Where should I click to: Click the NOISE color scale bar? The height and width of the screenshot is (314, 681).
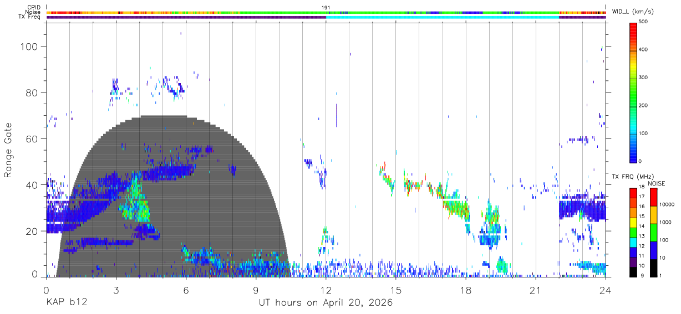[x=654, y=232]
